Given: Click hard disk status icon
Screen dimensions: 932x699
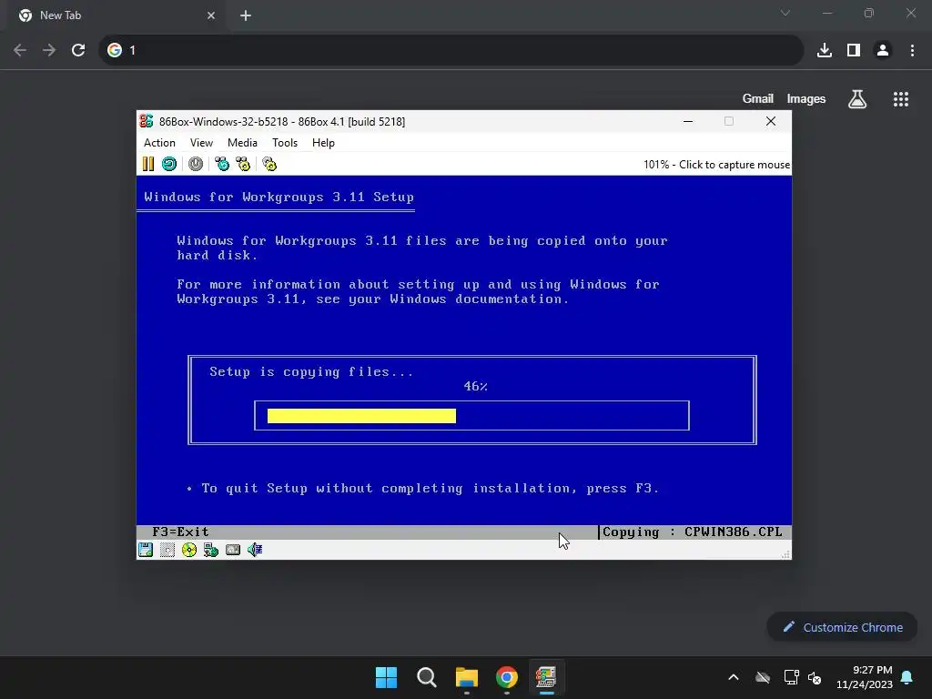Looking at the screenshot, I should [x=233, y=550].
